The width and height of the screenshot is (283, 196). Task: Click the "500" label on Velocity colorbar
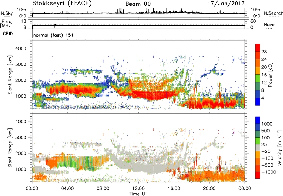coord(266,131)
